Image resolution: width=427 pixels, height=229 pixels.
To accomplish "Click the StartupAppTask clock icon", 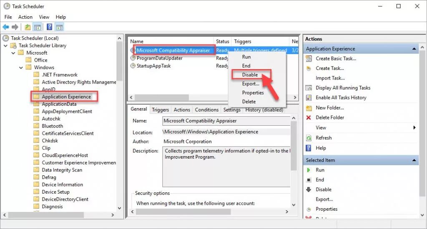I will pyautogui.click(x=133, y=65).
